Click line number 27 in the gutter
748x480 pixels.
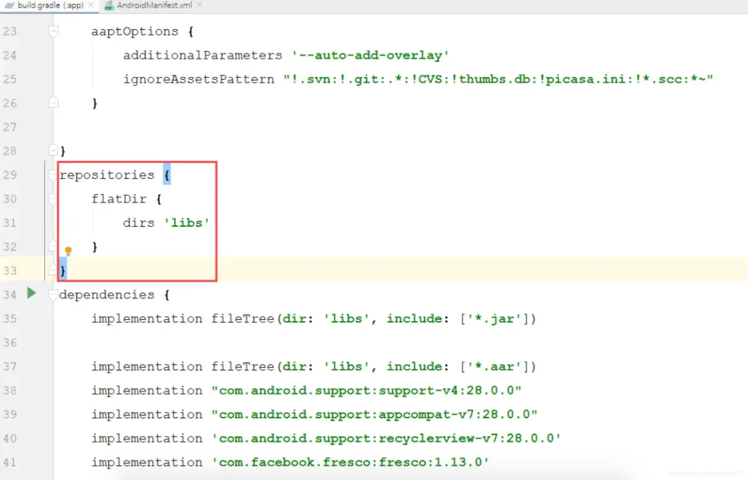coord(10,127)
